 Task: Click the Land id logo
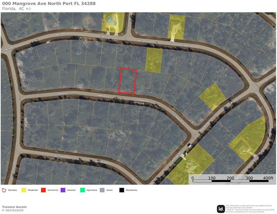pyautogui.click(x=221, y=209)
